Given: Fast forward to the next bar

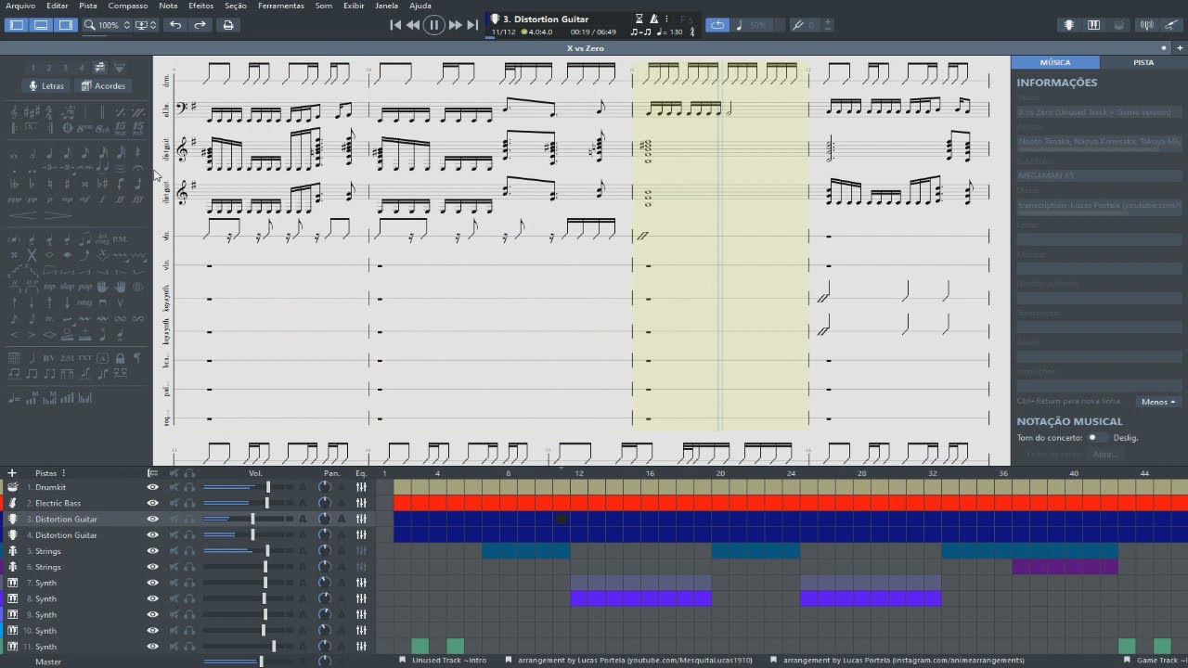Looking at the screenshot, I should pos(455,25).
